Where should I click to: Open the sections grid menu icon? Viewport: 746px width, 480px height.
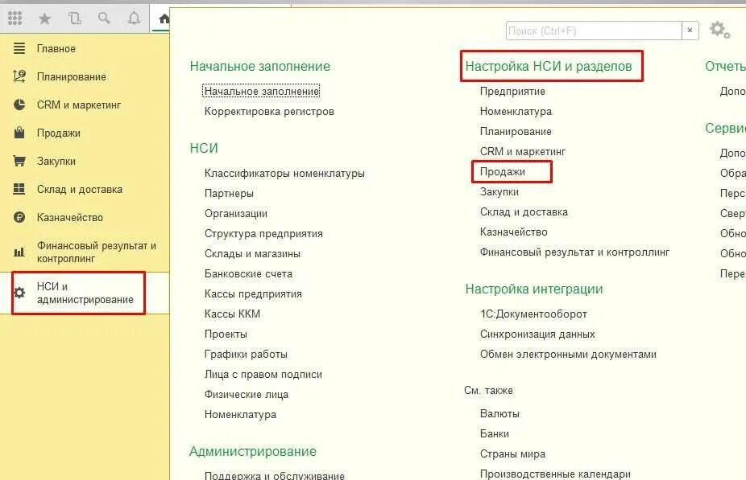15,18
